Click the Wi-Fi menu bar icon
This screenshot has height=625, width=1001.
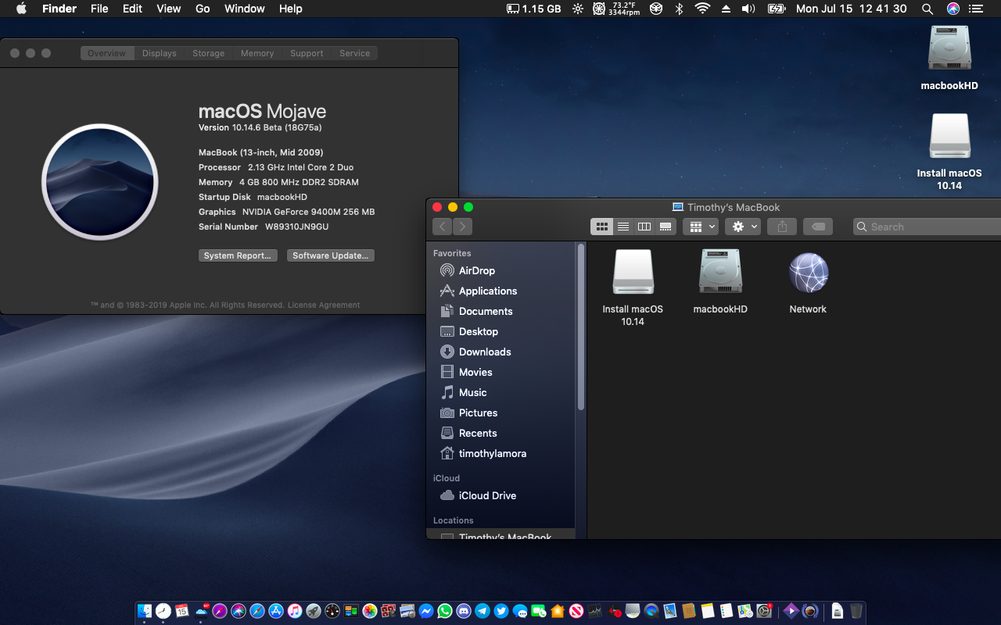(x=702, y=9)
